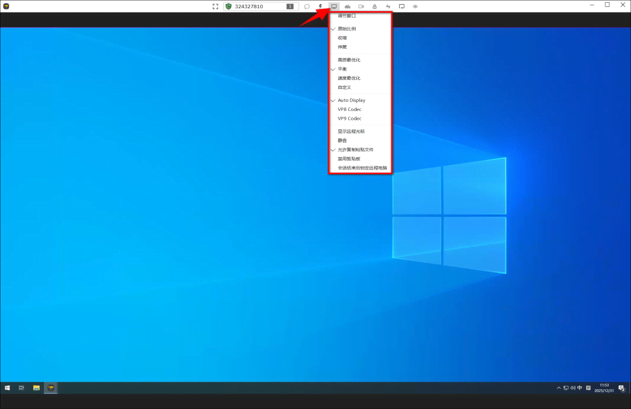Viewport: 631px width, 409px height.
Task: Select the 调节窗口 menu entry
Action: click(360, 16)
